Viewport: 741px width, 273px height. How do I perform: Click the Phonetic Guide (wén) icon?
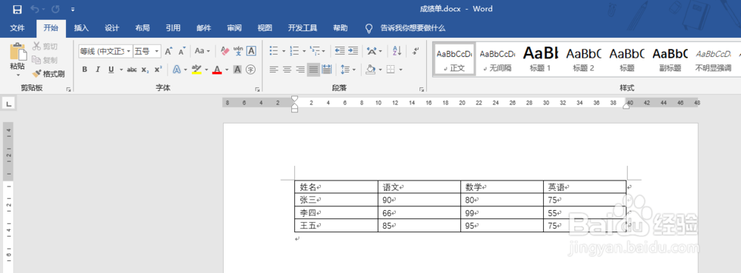pos(238,51)
